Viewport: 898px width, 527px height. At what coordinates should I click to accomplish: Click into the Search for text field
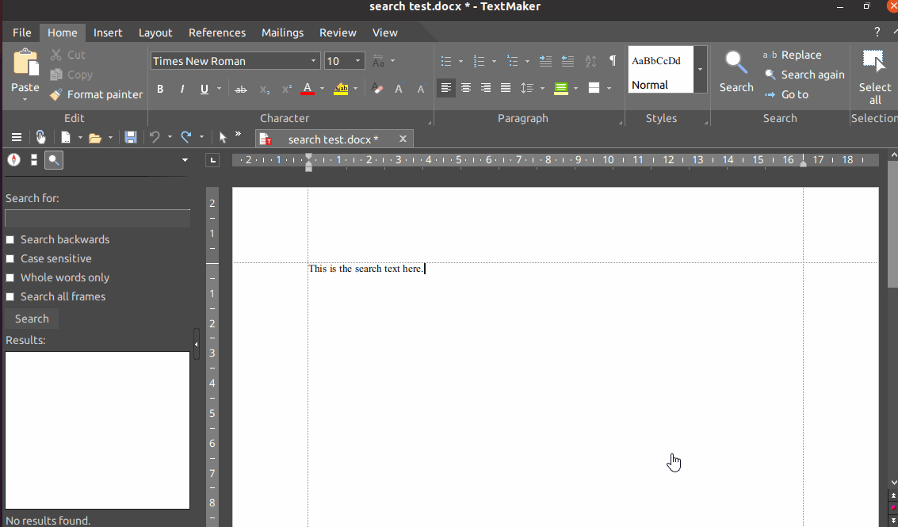point(97,219)
